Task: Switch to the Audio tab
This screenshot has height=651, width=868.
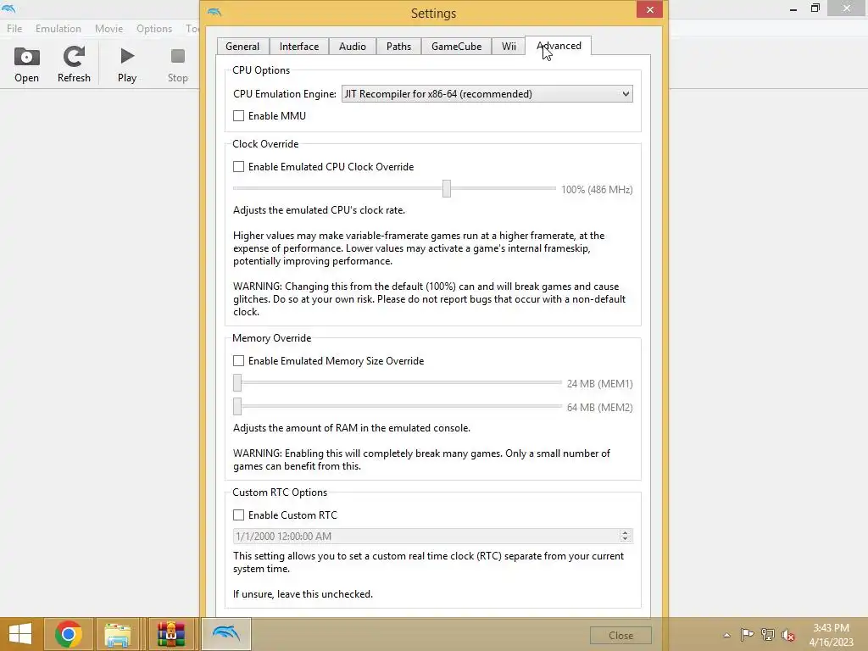Action: click(x=352, y=47)
